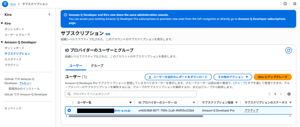Open the table preferences gear icon
Screen dimensions: 300x127
click(289, 94)
